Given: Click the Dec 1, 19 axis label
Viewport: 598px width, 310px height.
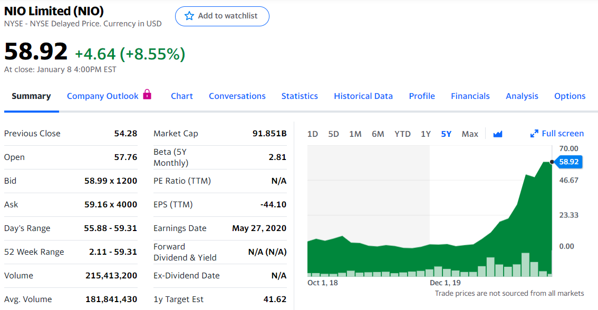Looking at the screenshot, I should coord(445,283).
